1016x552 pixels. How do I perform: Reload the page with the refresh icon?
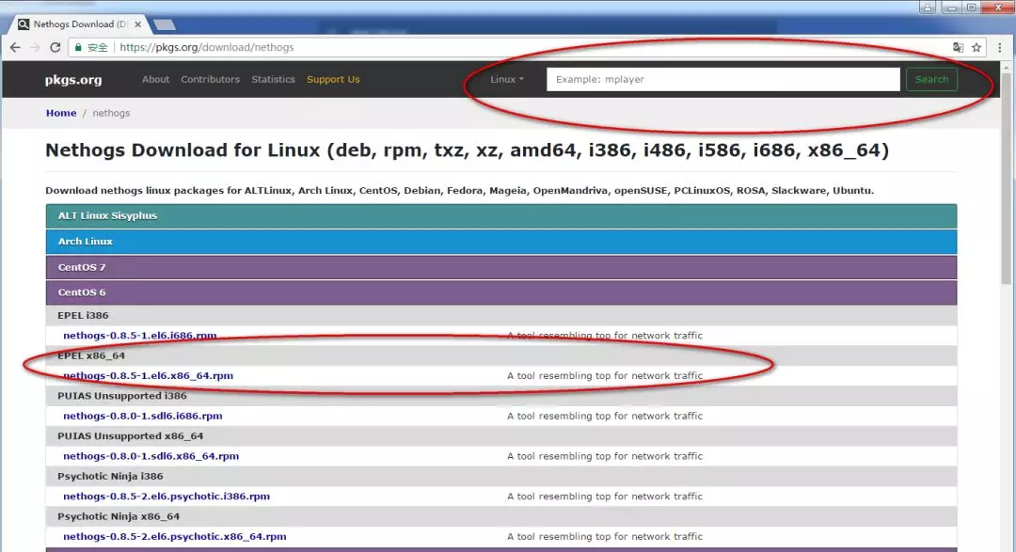pyautogui.click(x=56, y=47)
